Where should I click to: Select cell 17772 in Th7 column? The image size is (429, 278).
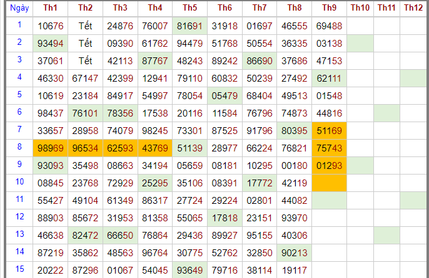(x=260, y=183)
